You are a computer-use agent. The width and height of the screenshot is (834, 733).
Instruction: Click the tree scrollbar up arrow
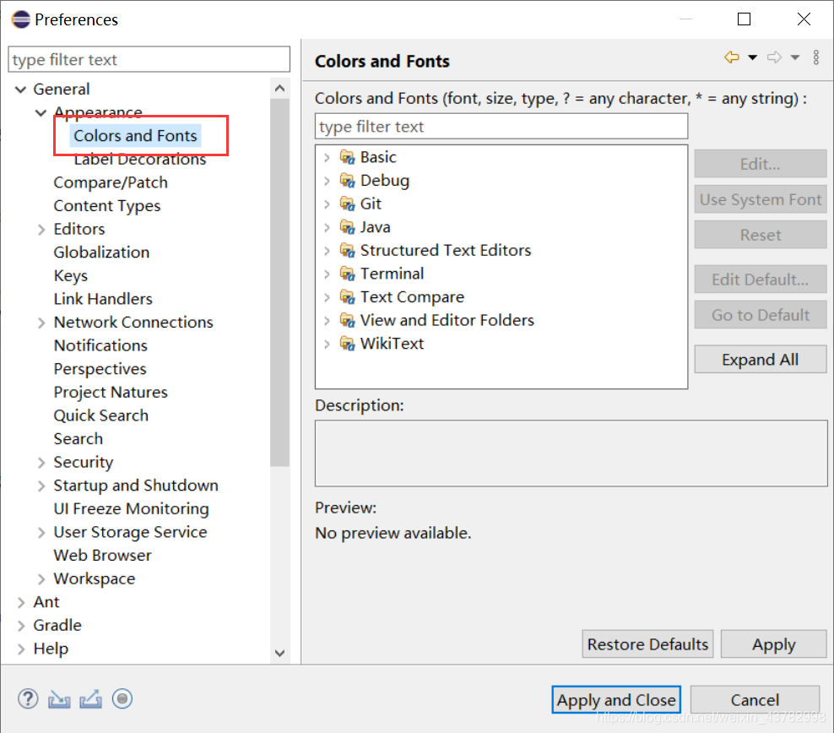279,89
